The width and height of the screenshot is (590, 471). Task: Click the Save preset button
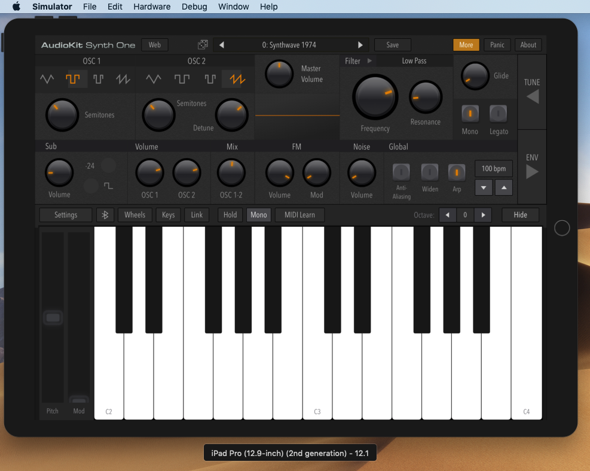click(393, 45)
